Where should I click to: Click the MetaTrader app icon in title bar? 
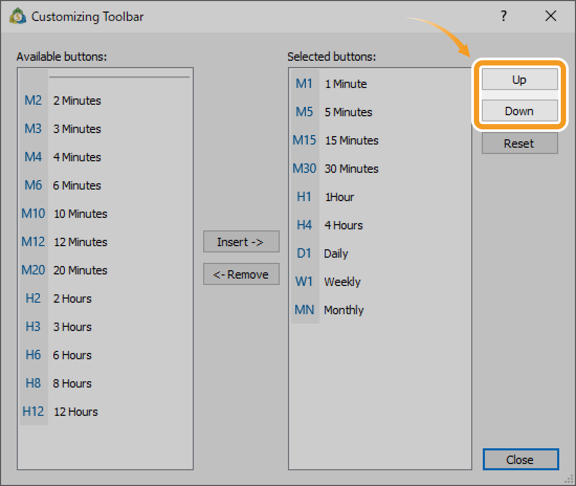pyautogui.click(x=18, y=16)
